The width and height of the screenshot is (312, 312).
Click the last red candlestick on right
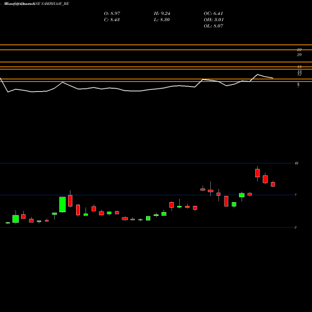click(x=273, y=184)
